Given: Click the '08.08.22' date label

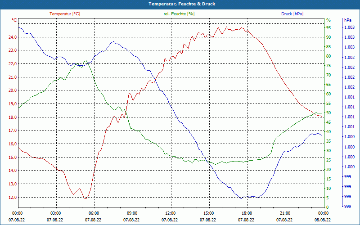Looking at the screenshot, I should (323, 220).
